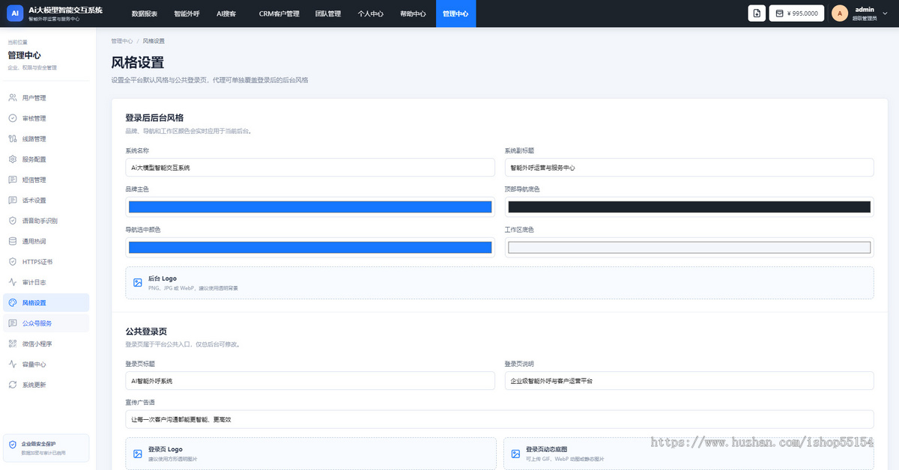The image size is (899, 470).
Task: Open the 工作区底色 light color swatch
Action: (x=689, y=247)
